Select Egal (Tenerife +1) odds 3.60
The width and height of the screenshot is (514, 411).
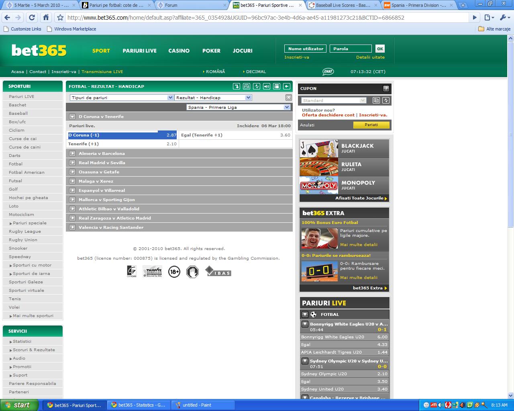(236, 135)
